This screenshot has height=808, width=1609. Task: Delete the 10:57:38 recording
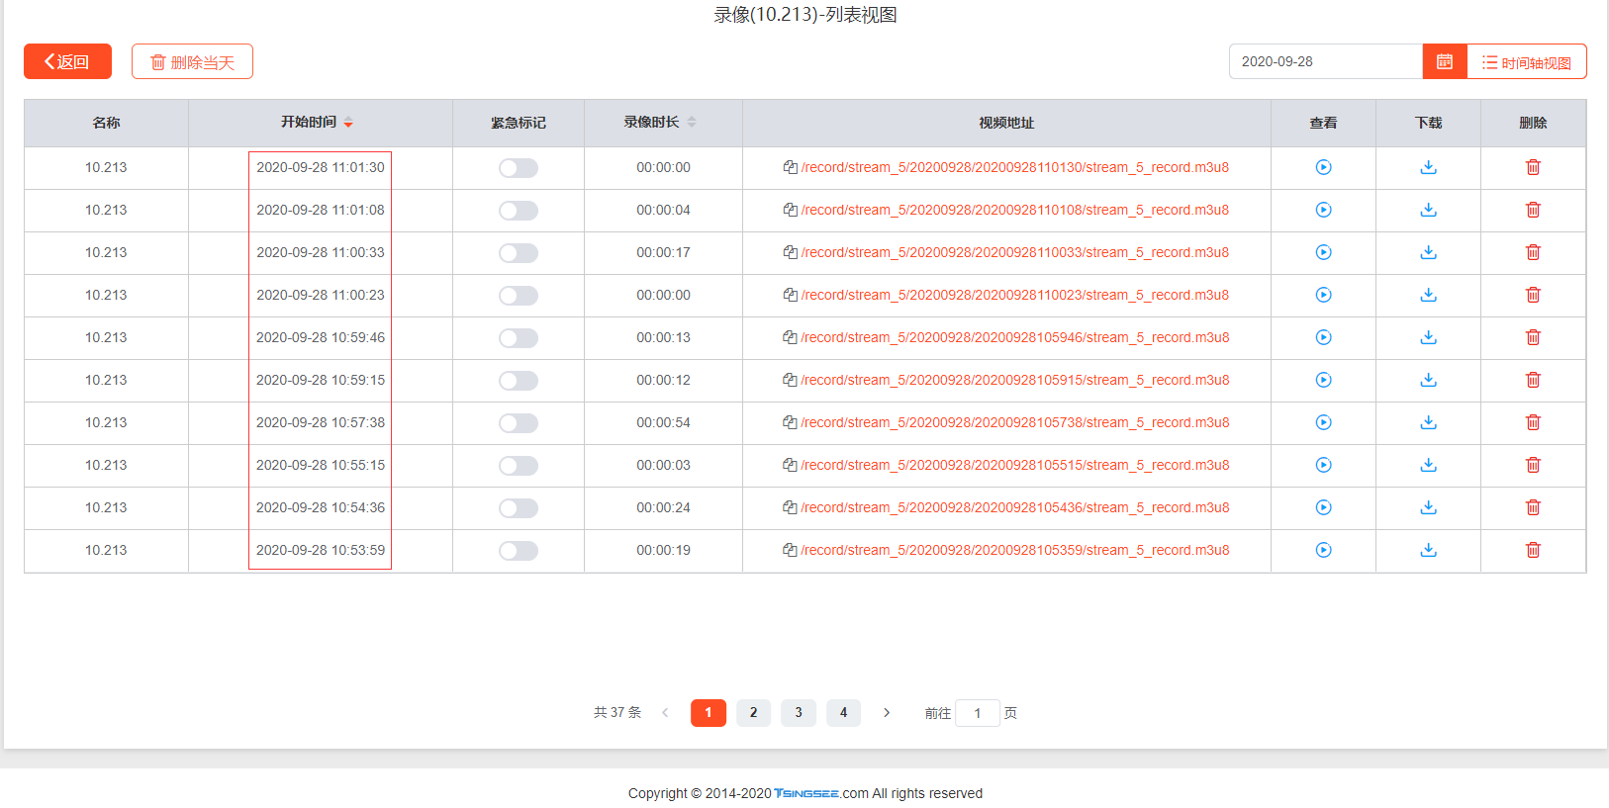[x=1533, y=422]
